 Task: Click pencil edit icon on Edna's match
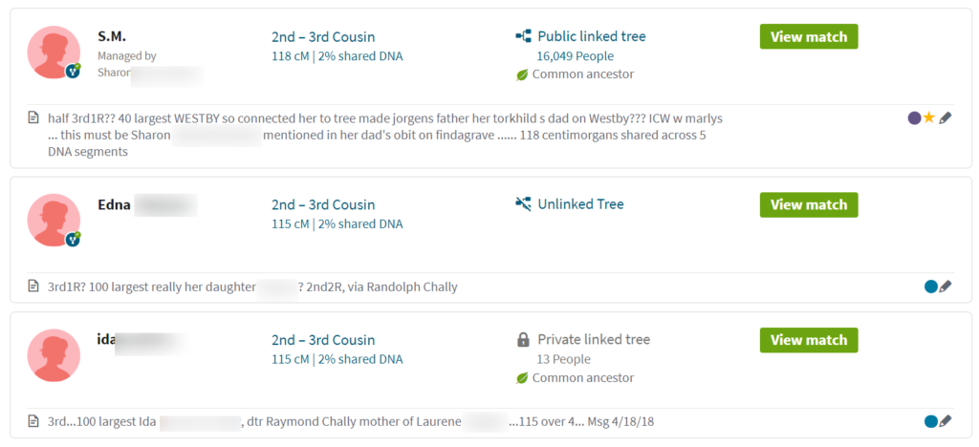tap(946, 287)
